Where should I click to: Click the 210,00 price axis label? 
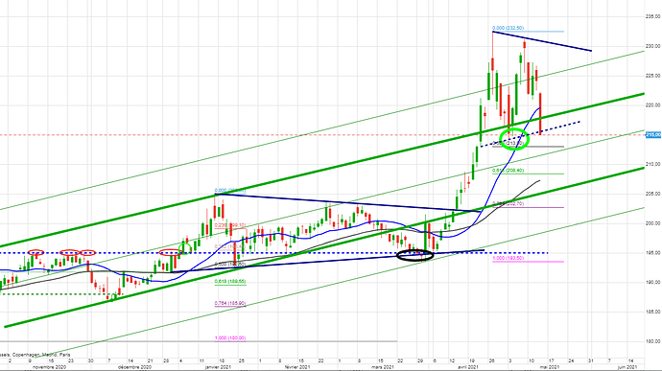pos(653,164)
